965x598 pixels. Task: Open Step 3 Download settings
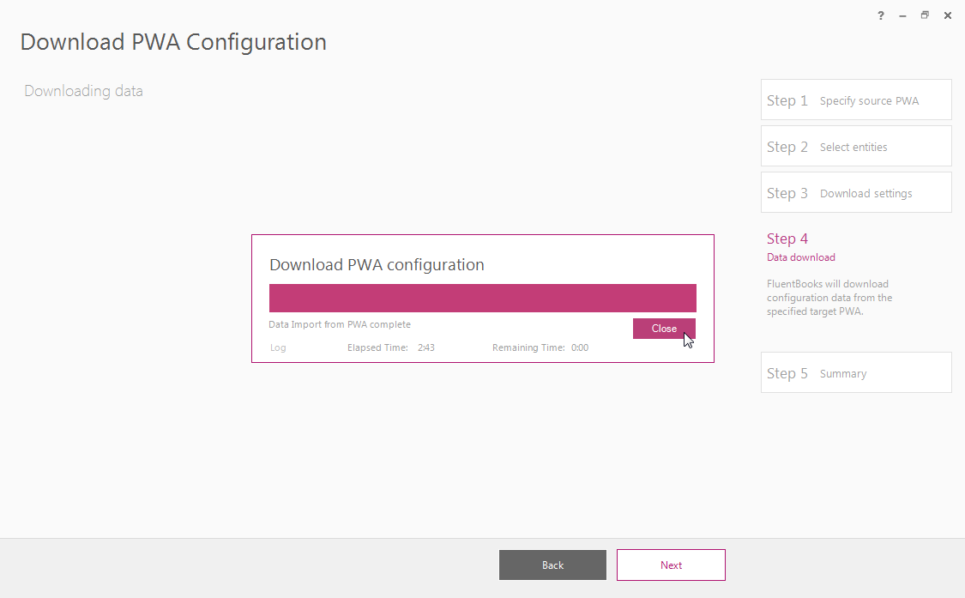pos(856,193)
